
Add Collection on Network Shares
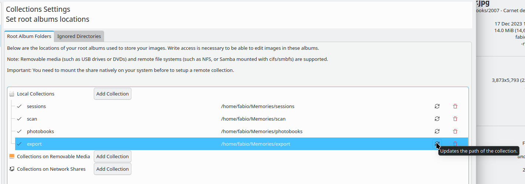[x=113, y=169]
